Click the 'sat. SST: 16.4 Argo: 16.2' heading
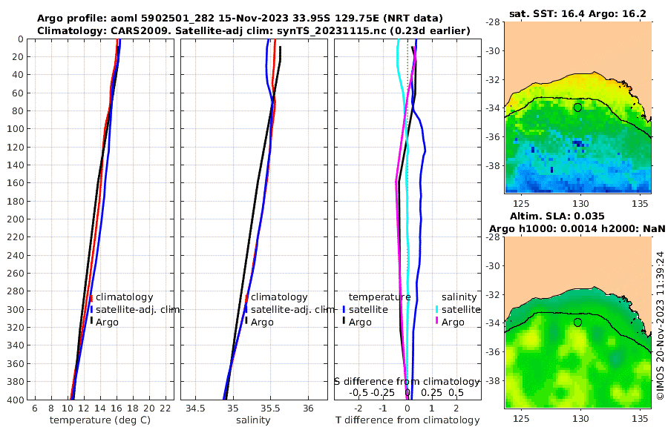Image resolution: width=668 pixels, height=430 pixels. click(x=577, y=13)
